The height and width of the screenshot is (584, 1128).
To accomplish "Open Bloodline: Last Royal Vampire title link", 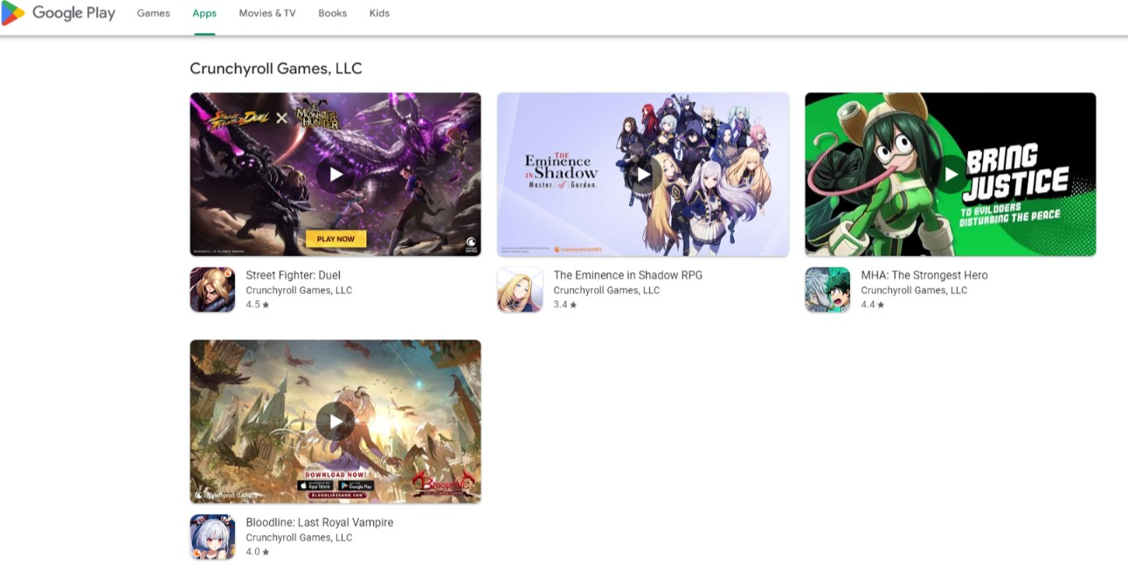I will click(320, 522).
